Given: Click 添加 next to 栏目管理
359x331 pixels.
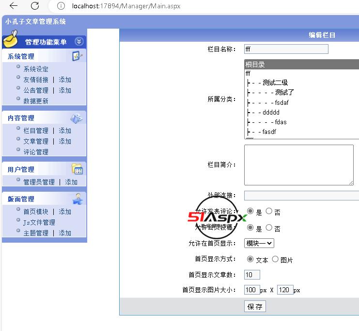Looking at the screenshot, I should click(65, 131).
